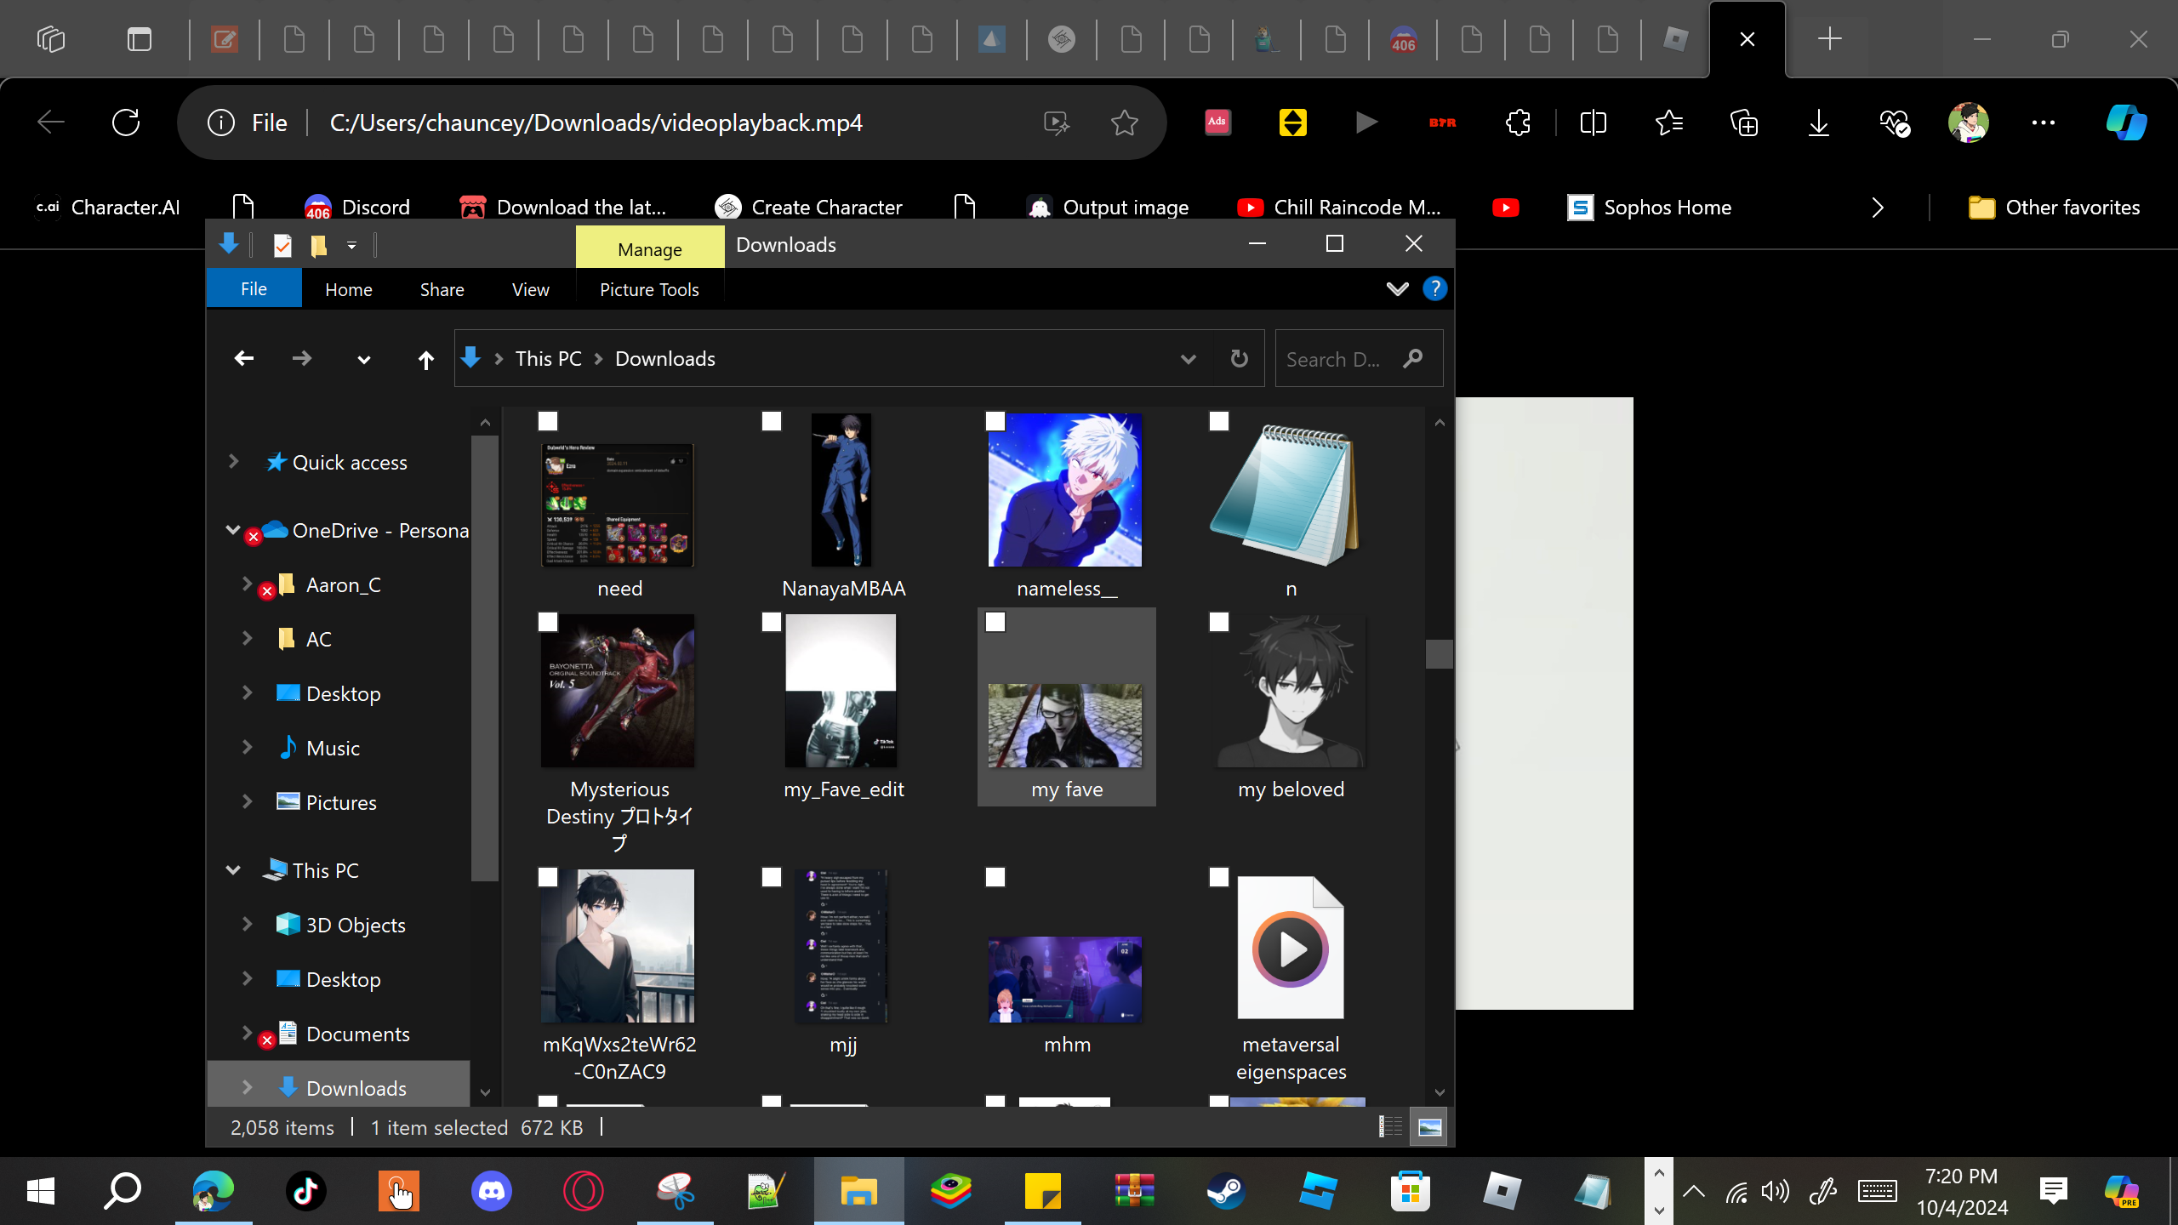The width and height of the screenshot is (2178, 1225).
Task: Switch to the View ribbon tab
Action: 531,290
